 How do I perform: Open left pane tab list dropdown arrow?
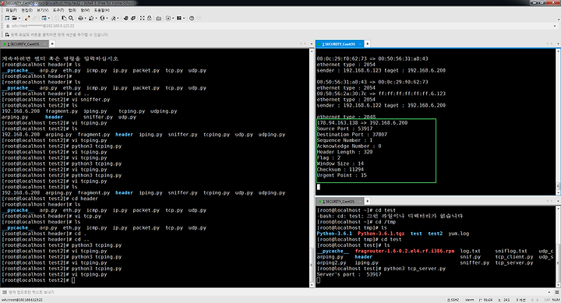tap(311, 44)
